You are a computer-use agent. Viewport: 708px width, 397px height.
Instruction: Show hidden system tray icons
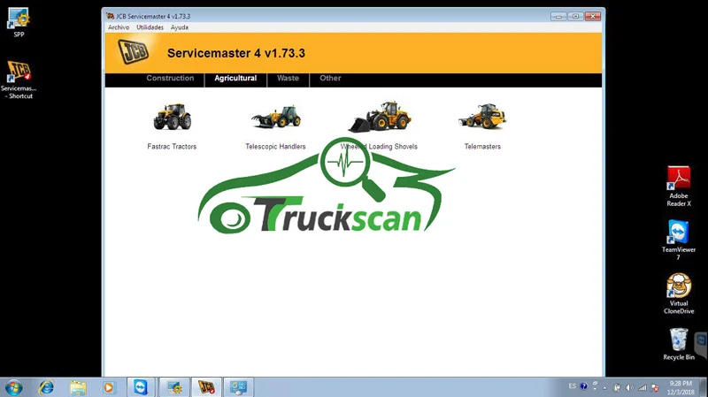pyautogui.click(x=605, y=387)
